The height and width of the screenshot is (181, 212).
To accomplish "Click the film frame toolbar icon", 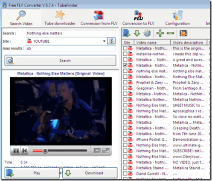I will 183,33.
